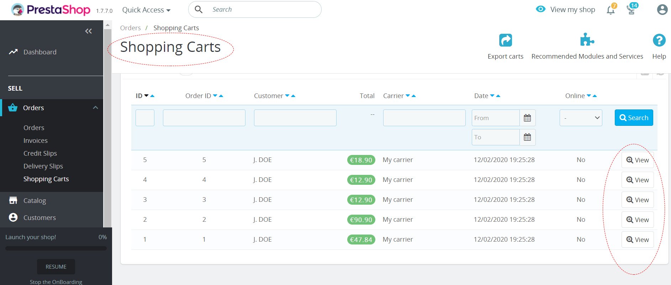Sort ID column ascending arrow
Viewport: 671px width, 285px height.
coord(153,96)
